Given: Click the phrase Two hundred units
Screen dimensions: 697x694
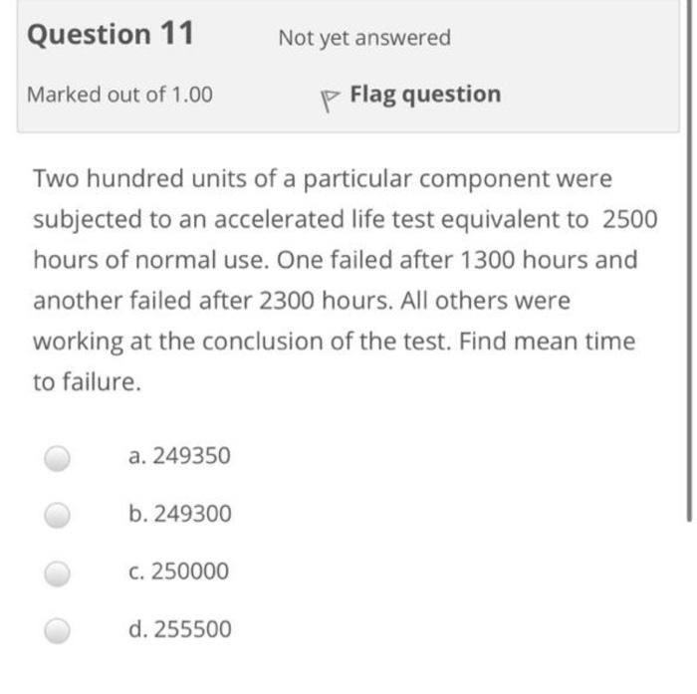Looking at the screenshot, I should pos(139,178).
